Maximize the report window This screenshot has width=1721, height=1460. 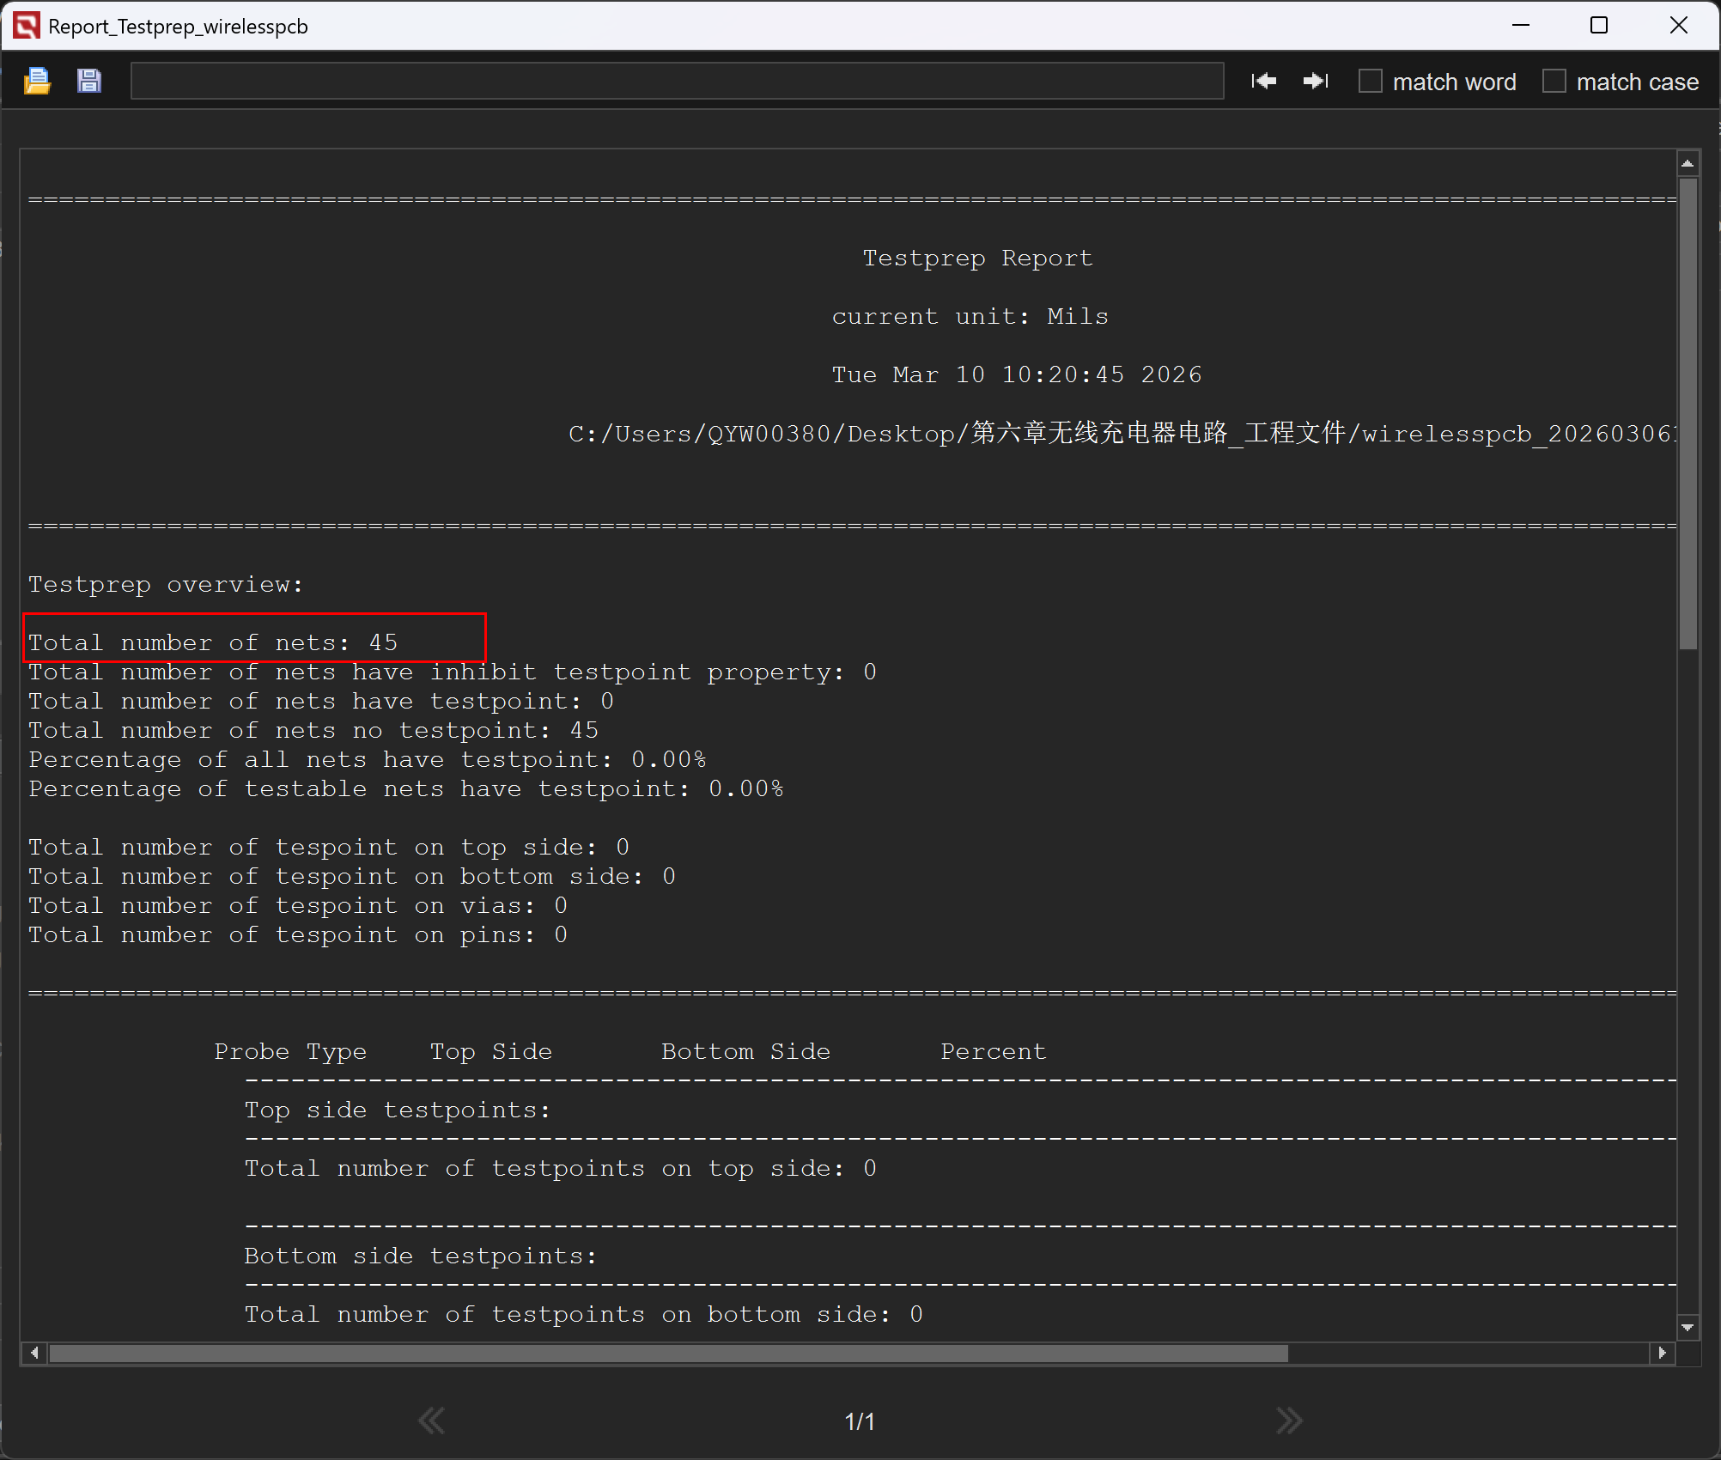coord(1599,26)
